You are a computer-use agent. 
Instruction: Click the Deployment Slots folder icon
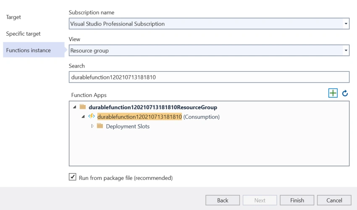100,126
